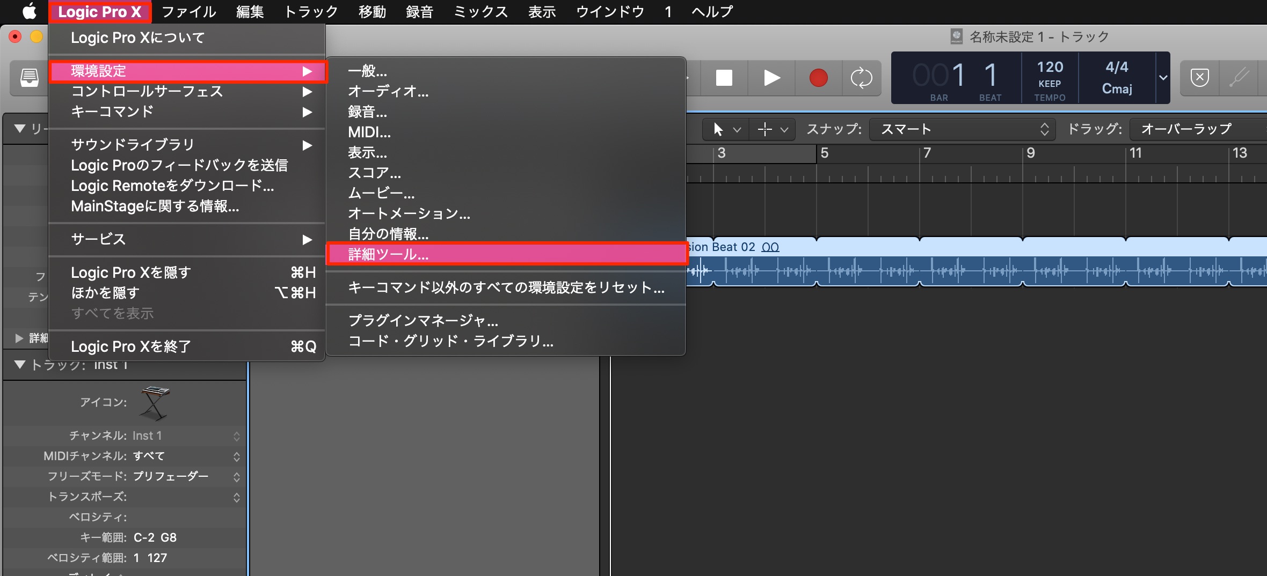Collapse the トラック: Inst 1 disclosure triangle
The width and height of the screenshot is (1267, 576).
pos(20,365)
